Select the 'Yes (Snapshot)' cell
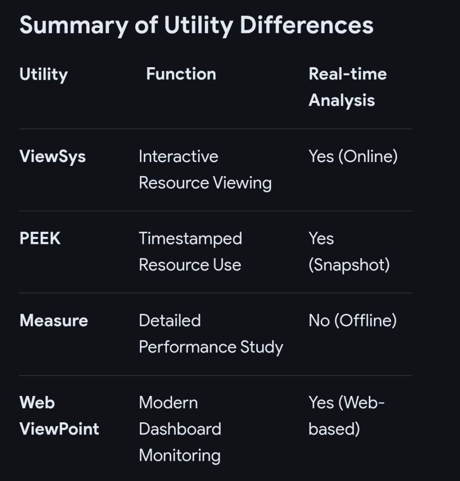Viewport: 460px width, 481px height. pyautogui.click(x=349, y=251)
